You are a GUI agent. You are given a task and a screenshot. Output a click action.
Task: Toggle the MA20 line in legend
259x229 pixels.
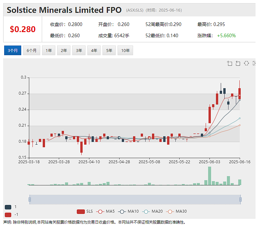(152, 212)
